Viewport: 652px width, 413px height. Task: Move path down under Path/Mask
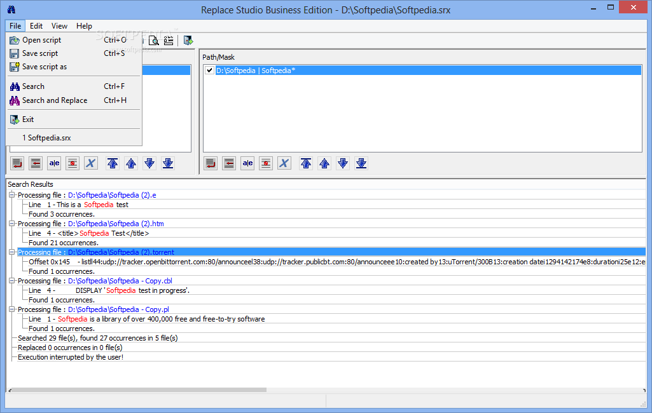coord(343,163)
